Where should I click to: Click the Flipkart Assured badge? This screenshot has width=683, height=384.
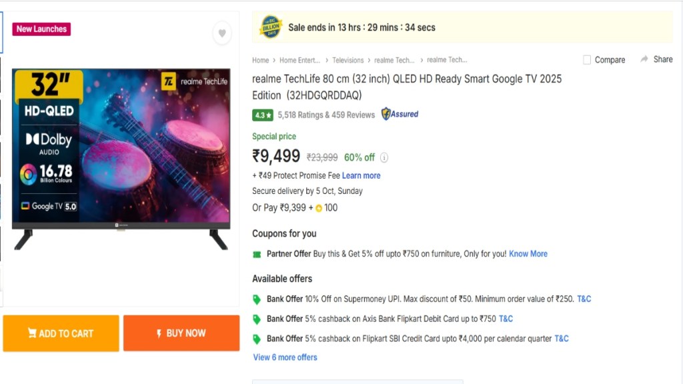[x=400, y=114]
